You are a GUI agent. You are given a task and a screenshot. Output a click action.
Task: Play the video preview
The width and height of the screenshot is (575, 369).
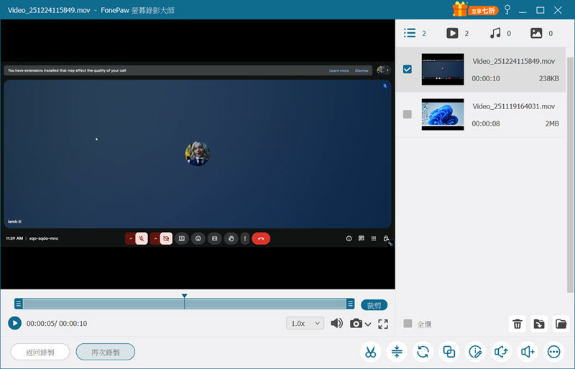click(15, 323)
